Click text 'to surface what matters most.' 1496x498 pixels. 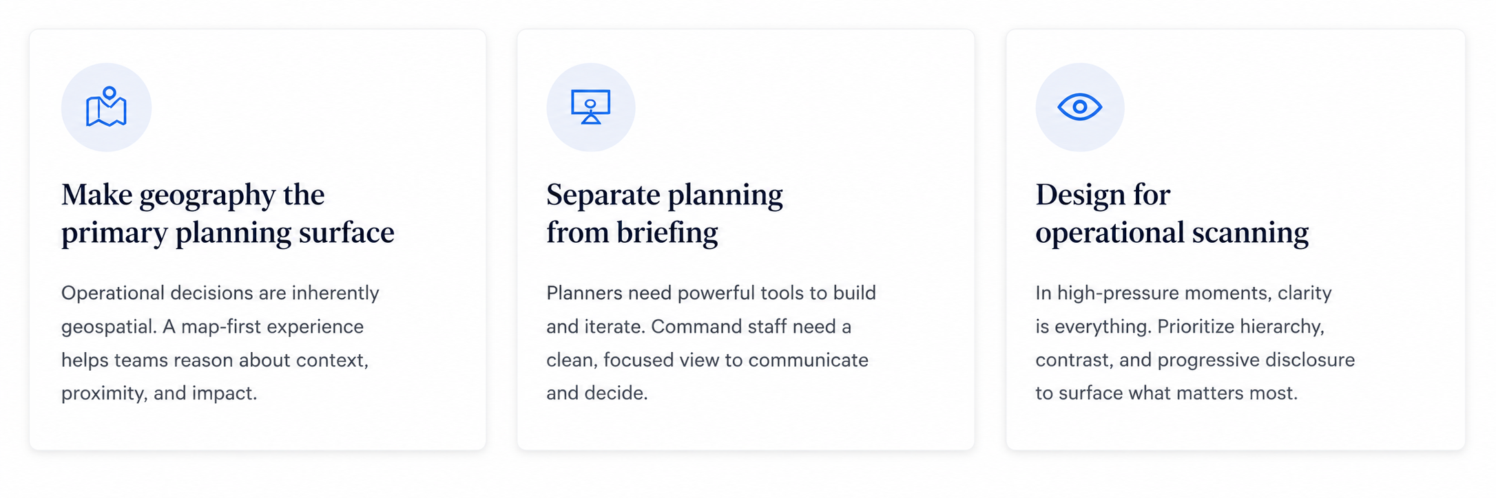coord(1166,393)
